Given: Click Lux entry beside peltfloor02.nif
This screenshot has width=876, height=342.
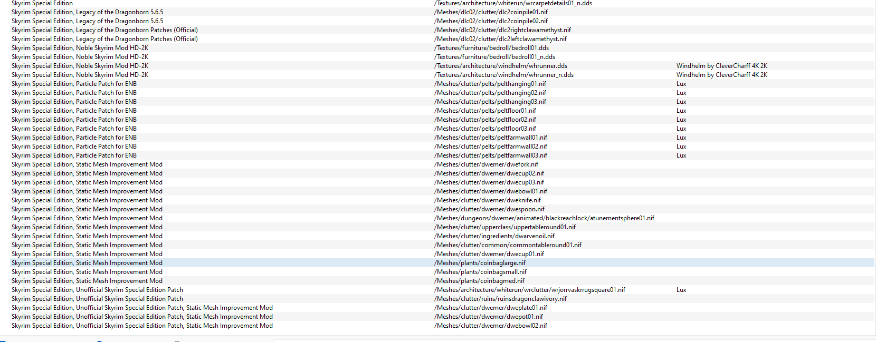Looking at the screenshot, I should (x=681, y=120).
